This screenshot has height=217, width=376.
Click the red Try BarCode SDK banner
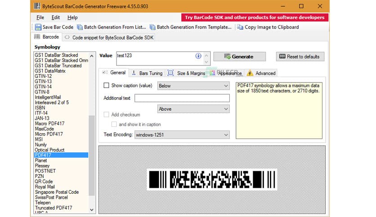click(x=255, y=17)
